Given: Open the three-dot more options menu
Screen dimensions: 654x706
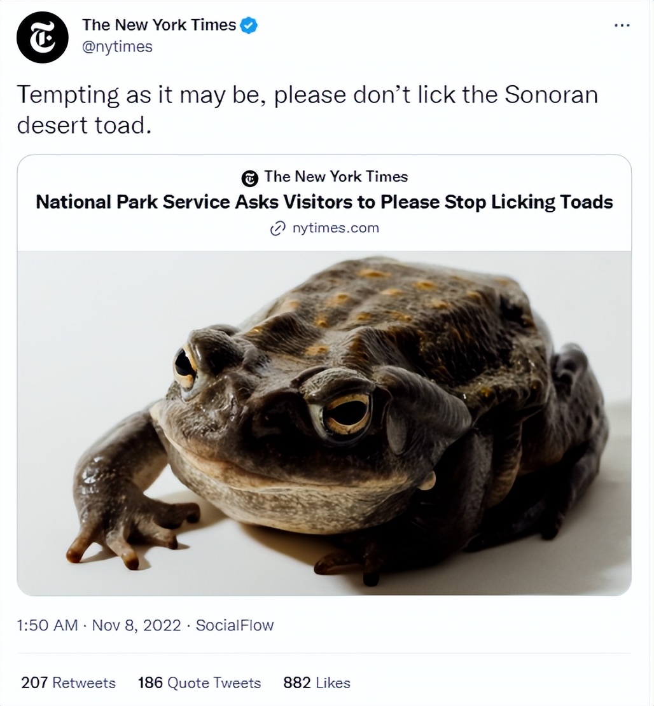Looking at the screenshot, I should point(622,25).
